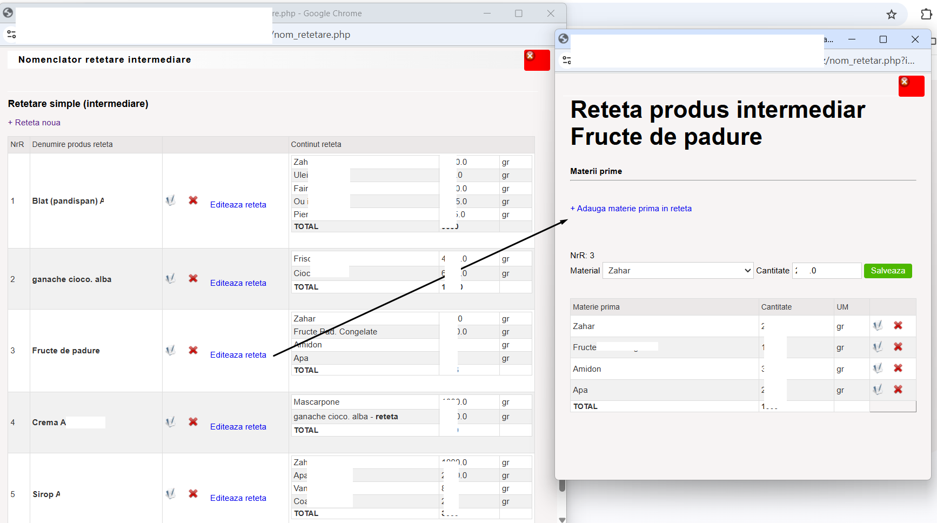937x523 pixels.
Task: Click the Cantitate input field
Action: [x=827, y=271]
